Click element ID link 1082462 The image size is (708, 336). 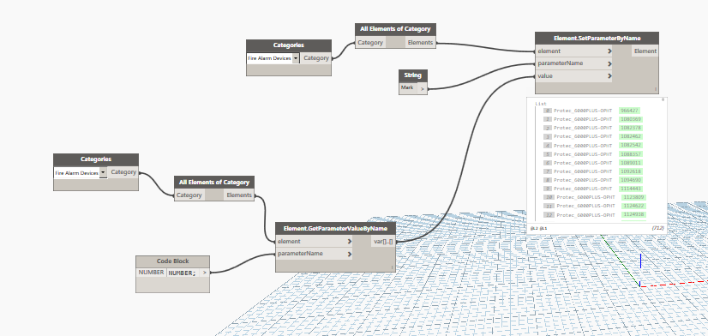coord(631,136)
